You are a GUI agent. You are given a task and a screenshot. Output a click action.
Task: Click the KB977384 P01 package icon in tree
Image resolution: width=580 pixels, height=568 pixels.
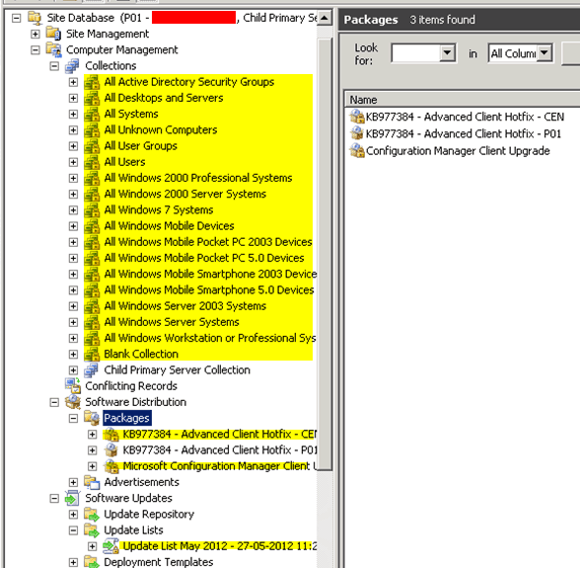tap(110, 449)
